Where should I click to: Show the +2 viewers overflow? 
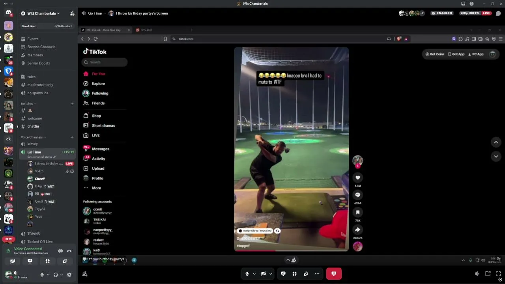click(x=422, y=13)
